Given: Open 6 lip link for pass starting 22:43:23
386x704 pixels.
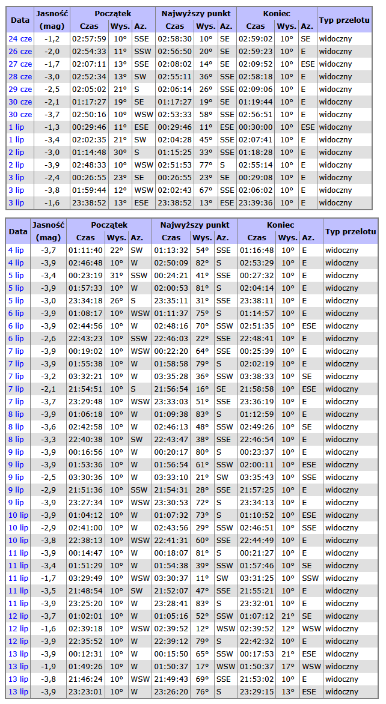Looking at the screenshot, I should coord(16,338).
